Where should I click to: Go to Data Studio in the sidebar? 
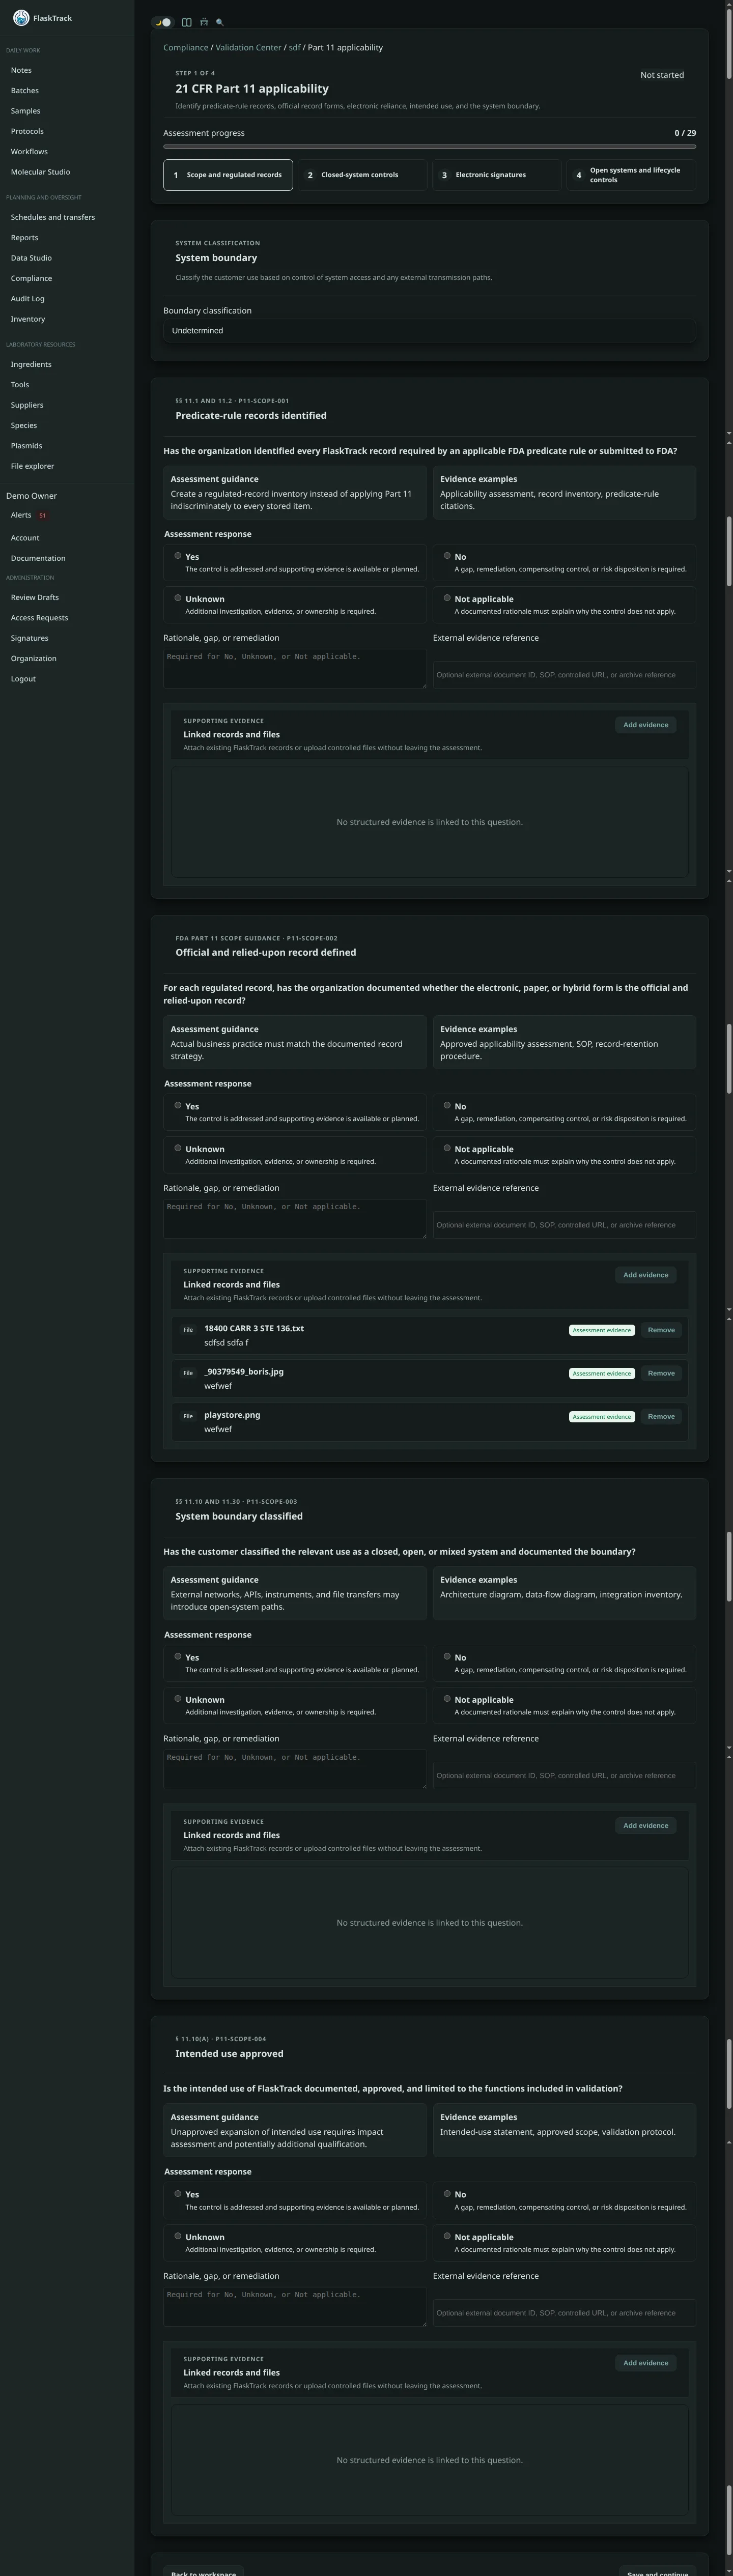[x=31, y=258]
